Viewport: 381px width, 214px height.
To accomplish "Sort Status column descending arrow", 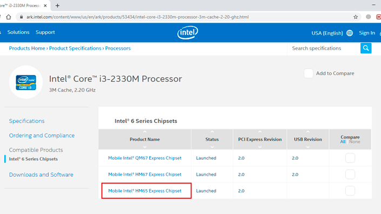I will [x=212, y=147].
